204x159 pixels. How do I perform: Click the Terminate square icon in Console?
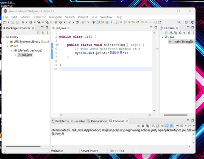pyautogui.click(x=139, y=126)
